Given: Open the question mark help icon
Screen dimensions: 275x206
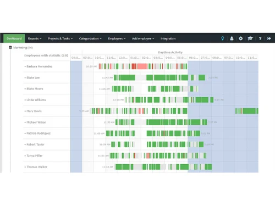Looking at the screenshot, I should click(260, 38).
